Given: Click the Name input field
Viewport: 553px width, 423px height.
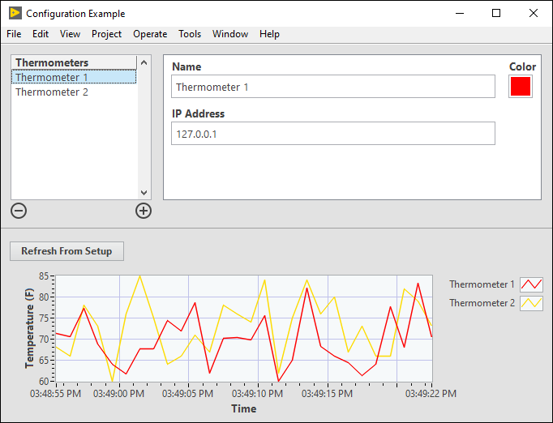Looking at the screenshot, I should click(332, 87).
